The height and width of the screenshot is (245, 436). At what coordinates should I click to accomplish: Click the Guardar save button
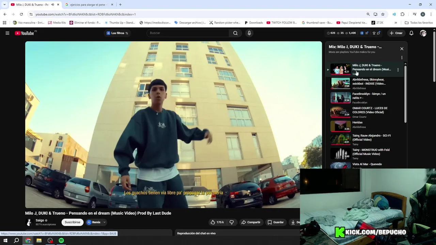[x=276, y=222]
